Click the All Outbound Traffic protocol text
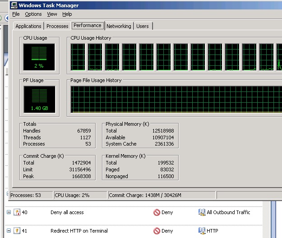282x238 pixels. (228, 212)
